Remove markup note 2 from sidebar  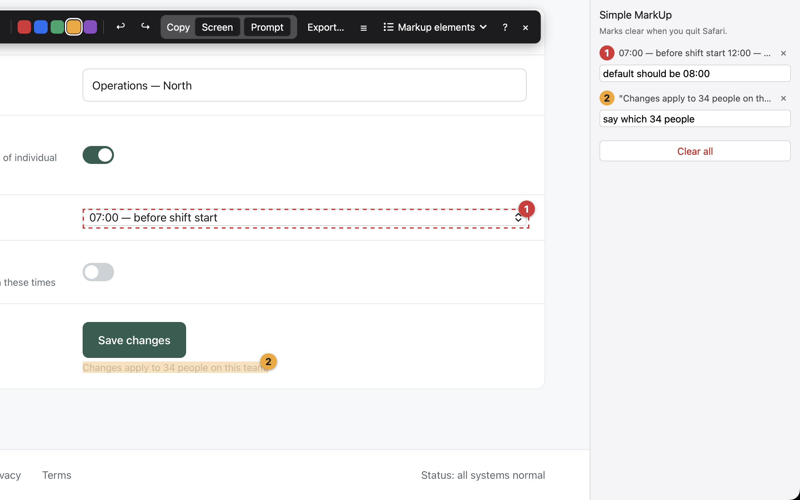coord(783,99)
